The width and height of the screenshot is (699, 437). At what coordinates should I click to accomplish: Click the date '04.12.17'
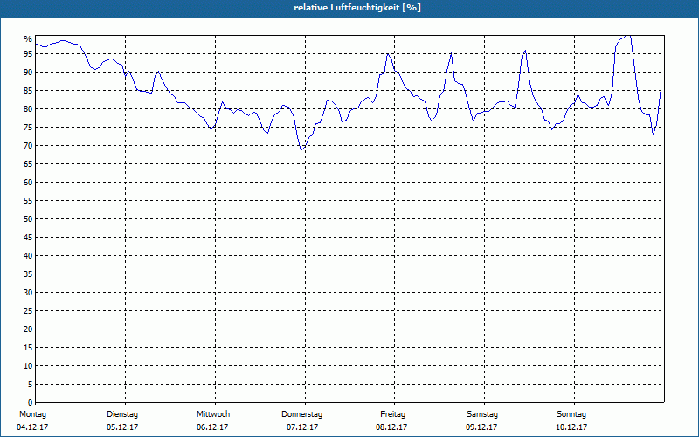[32, 427]
